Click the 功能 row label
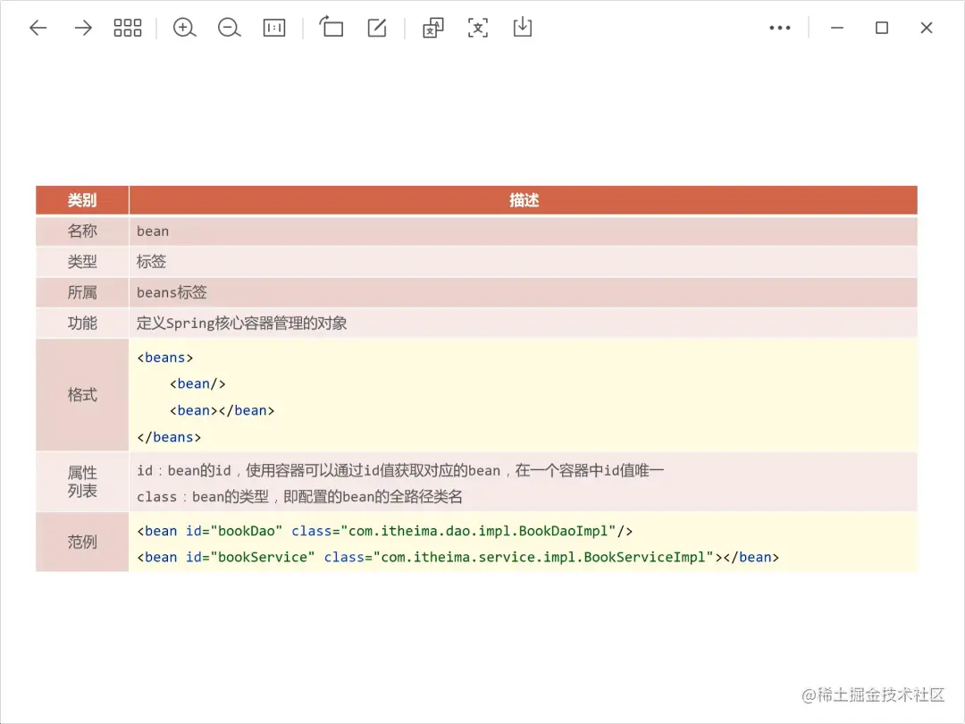Viewport: 965px width, 724px height. (82, 324)
